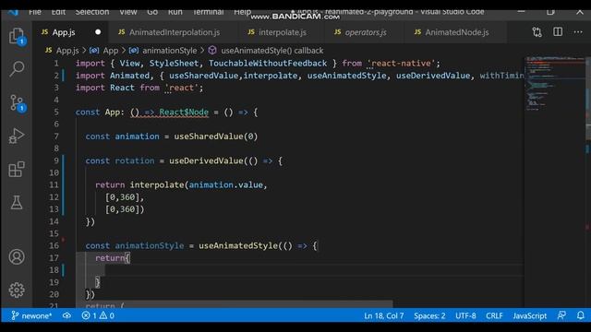The height and width of the screenshot is (332, 591).
Task: Split the editor to the right
Action: pyautogui.click(x=558, y=32)
